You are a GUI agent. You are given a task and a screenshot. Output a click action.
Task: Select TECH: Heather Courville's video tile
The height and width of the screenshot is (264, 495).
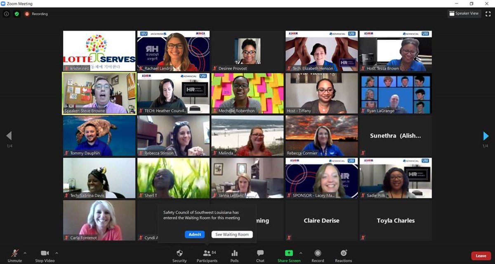coord(173,93)
